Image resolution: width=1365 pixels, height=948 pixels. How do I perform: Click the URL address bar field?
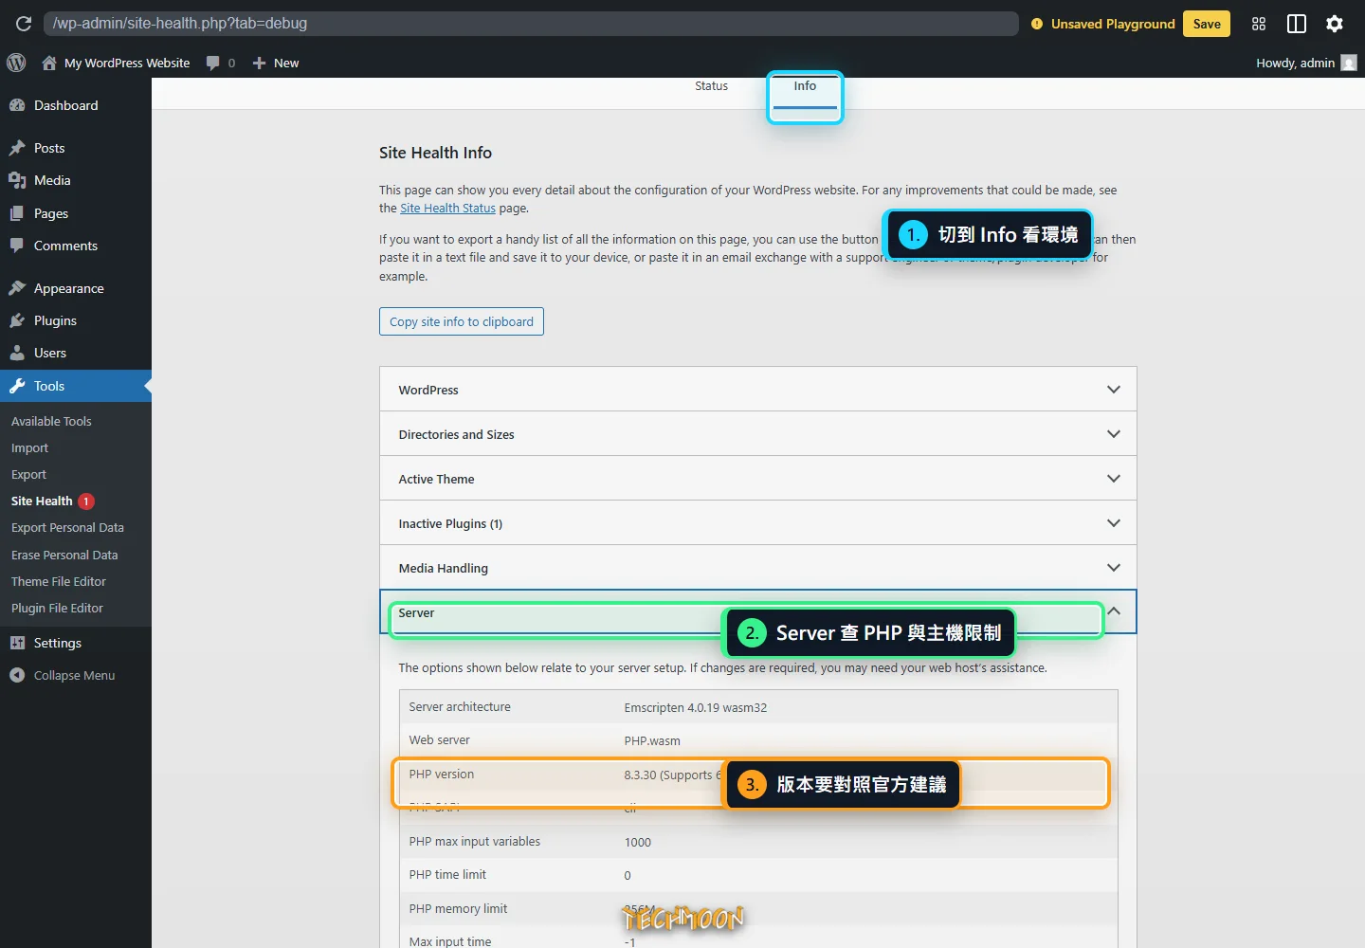(x=531, y=24)
